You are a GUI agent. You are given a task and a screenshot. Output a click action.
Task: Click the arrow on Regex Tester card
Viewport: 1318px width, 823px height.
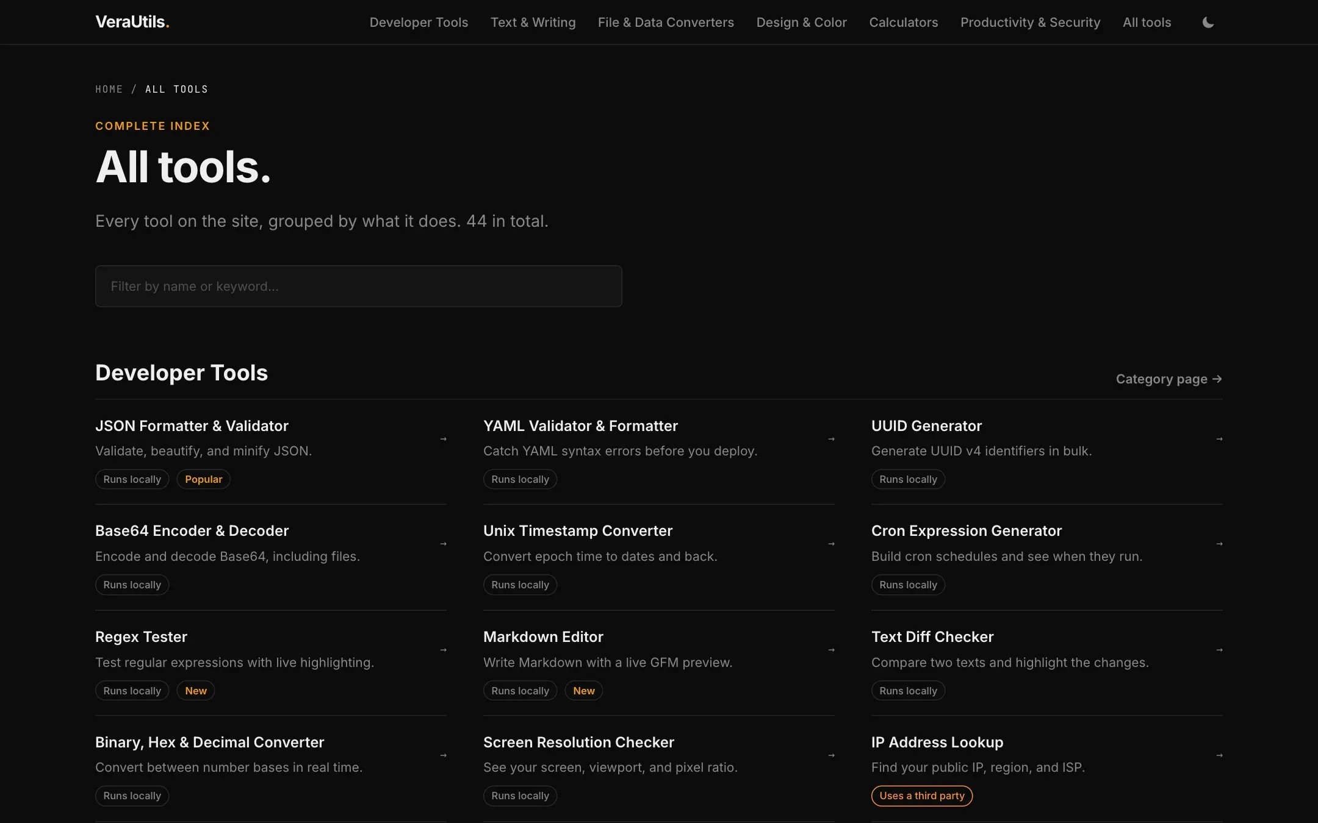click(x=444, y=650)
